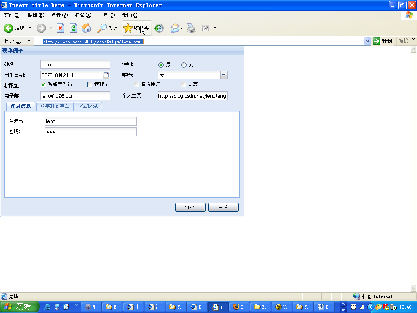Click the Edit with Word icon
Viewport: 417px width, 313px height.
coord(206,28)
